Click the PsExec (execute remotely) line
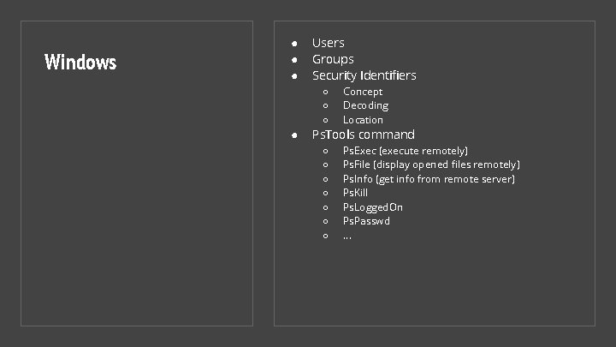The width and height of the screenshot is (616, 347). tap(405, 151)
